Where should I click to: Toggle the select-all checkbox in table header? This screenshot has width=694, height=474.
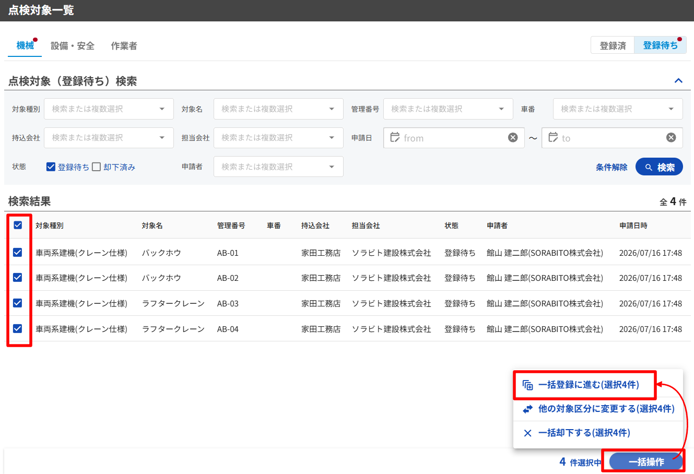point(18,225)
